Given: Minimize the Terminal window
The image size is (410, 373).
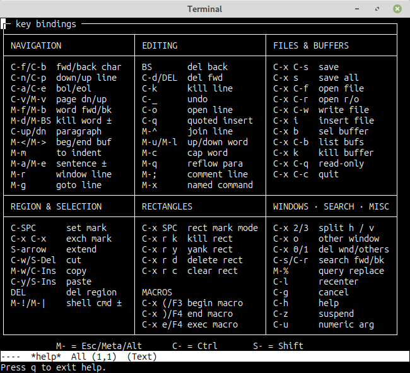Looking at the screenshot, I should coord(357,9).
